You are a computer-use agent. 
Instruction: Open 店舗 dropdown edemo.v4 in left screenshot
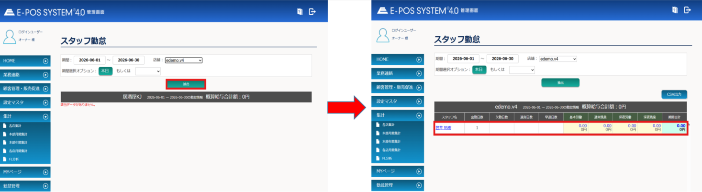click(x=184, y=60)
